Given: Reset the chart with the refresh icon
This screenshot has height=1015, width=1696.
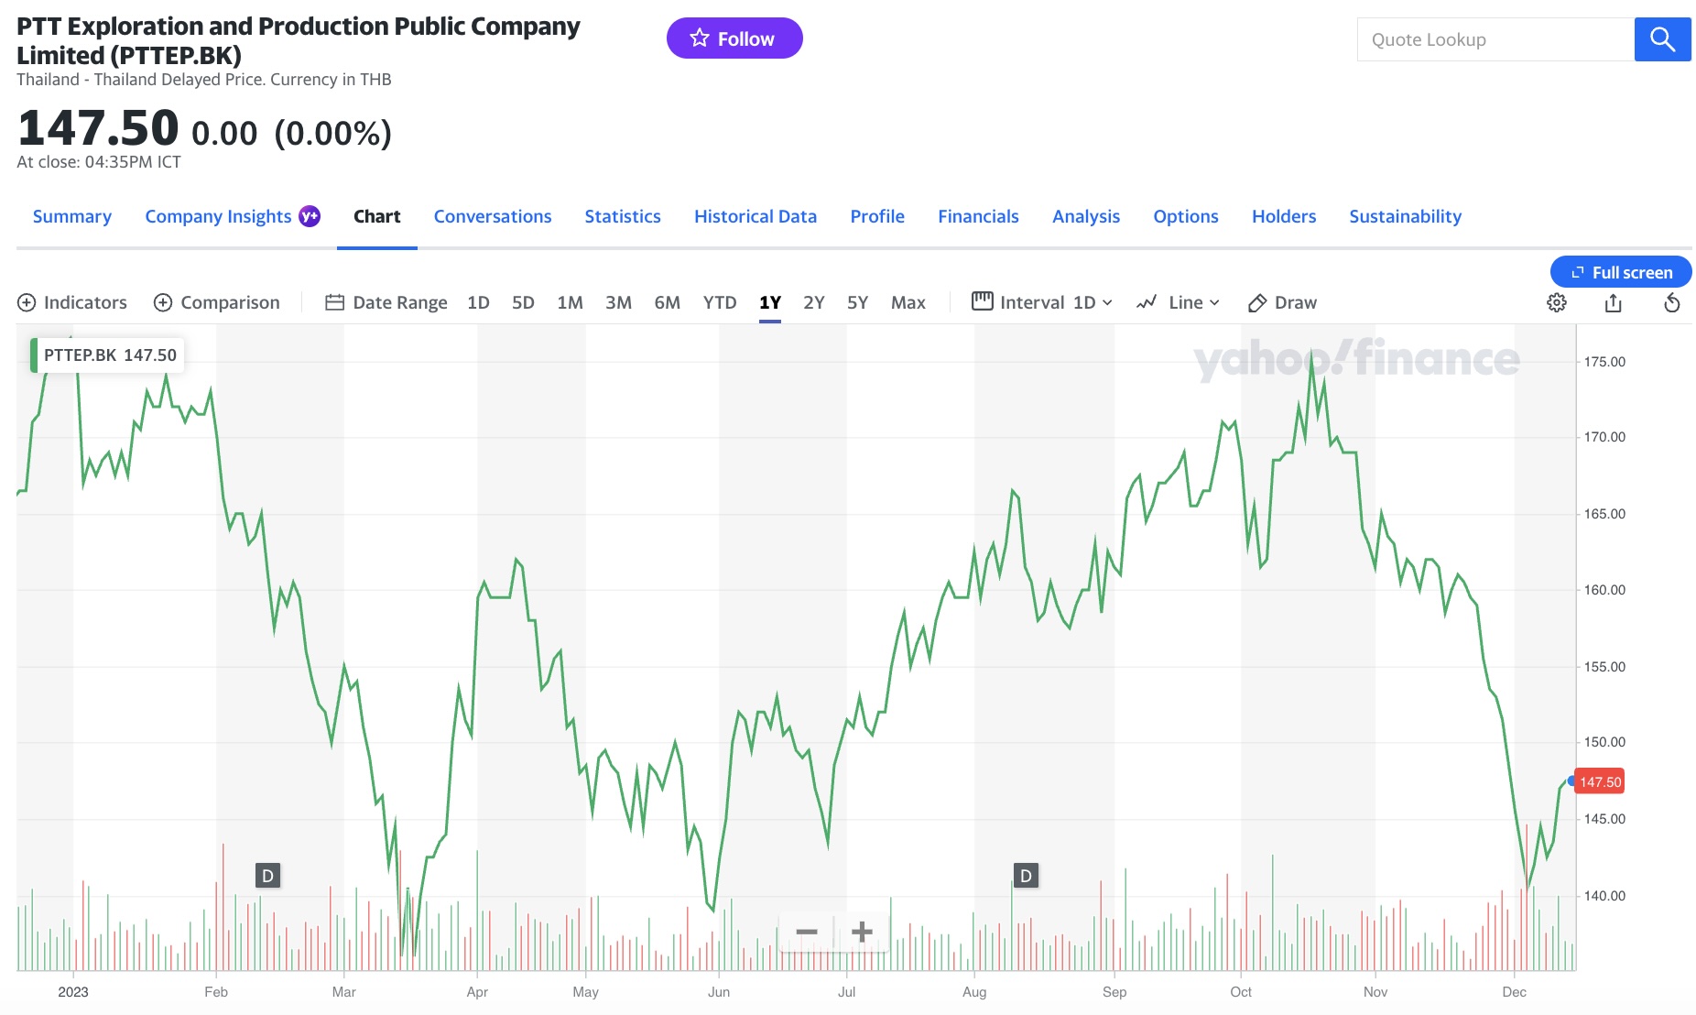Looking at the screenshot, I should pos(1672,302).
